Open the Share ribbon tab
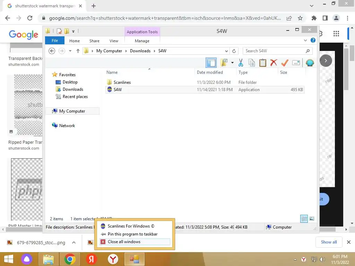This screenshot has width=355, height=266. [94, 41]
